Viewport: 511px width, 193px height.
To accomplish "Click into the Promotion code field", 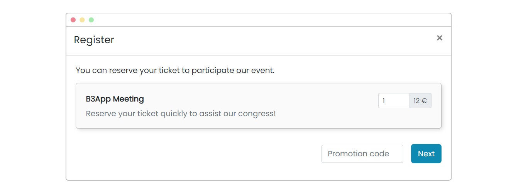I will [362, 154].
